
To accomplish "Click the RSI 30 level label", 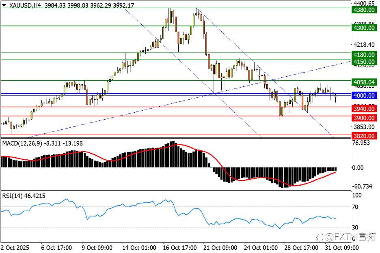I will (x=355, y=227).
